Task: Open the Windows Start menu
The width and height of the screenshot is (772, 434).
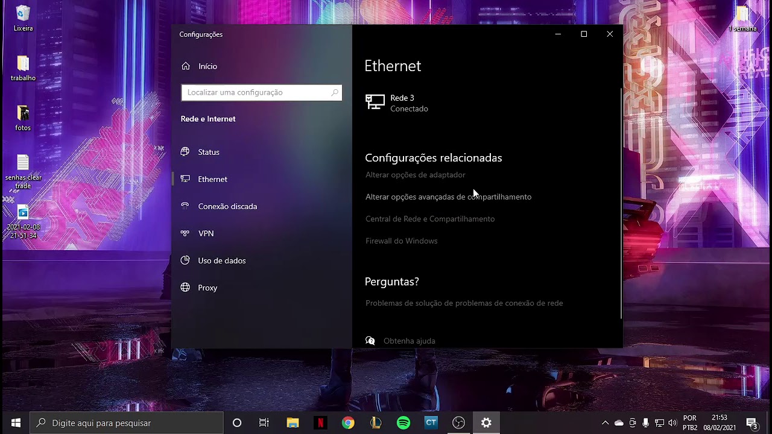Action: pos(16,423)
